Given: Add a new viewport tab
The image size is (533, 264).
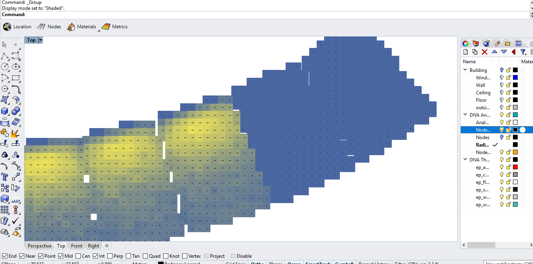Looking at the screenshot, I should coord(107,246).
